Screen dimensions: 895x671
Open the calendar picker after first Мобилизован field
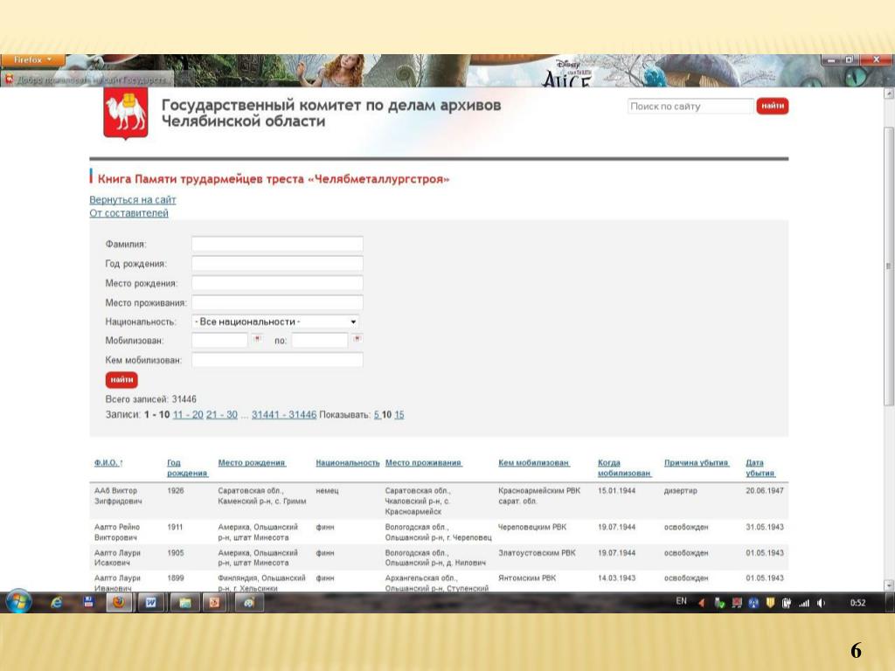pyautogui.click(x=258, y=339)
